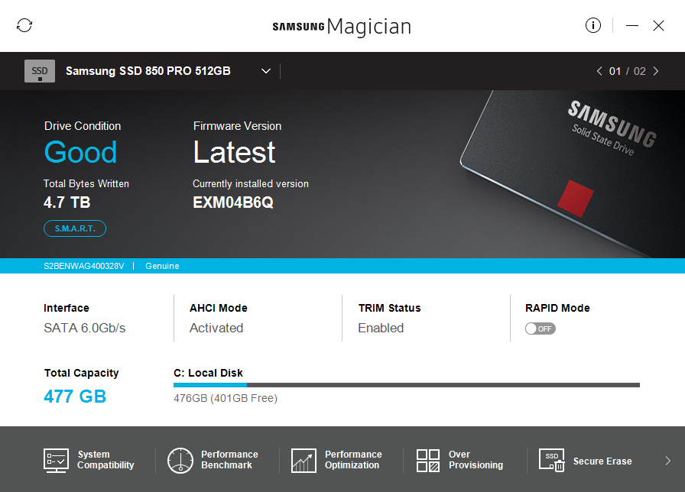
Task: Open the S.M.A.R.T. details button
Action: [75, 228]
